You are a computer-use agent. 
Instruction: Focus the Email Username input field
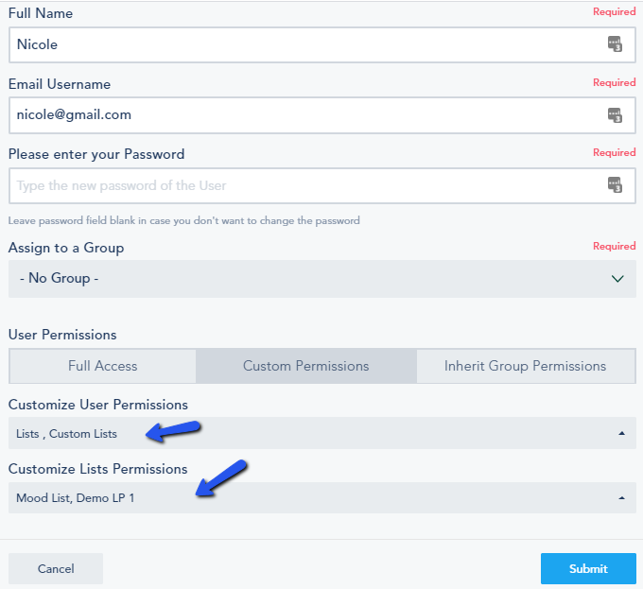pos(303,115)
